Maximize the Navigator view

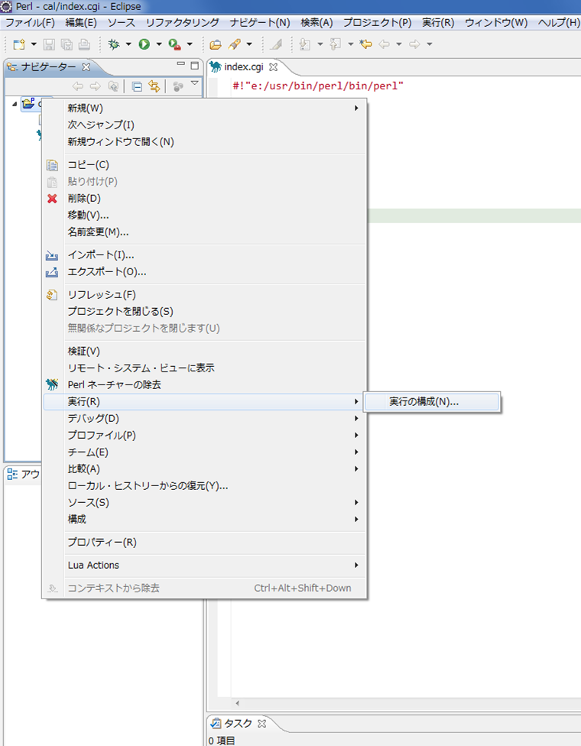coord(195,66)
